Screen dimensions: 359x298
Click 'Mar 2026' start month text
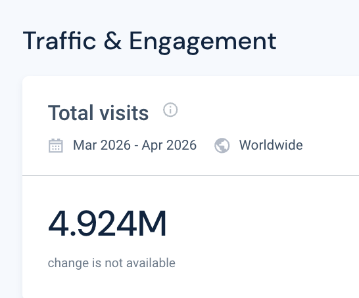click(102, 145)
